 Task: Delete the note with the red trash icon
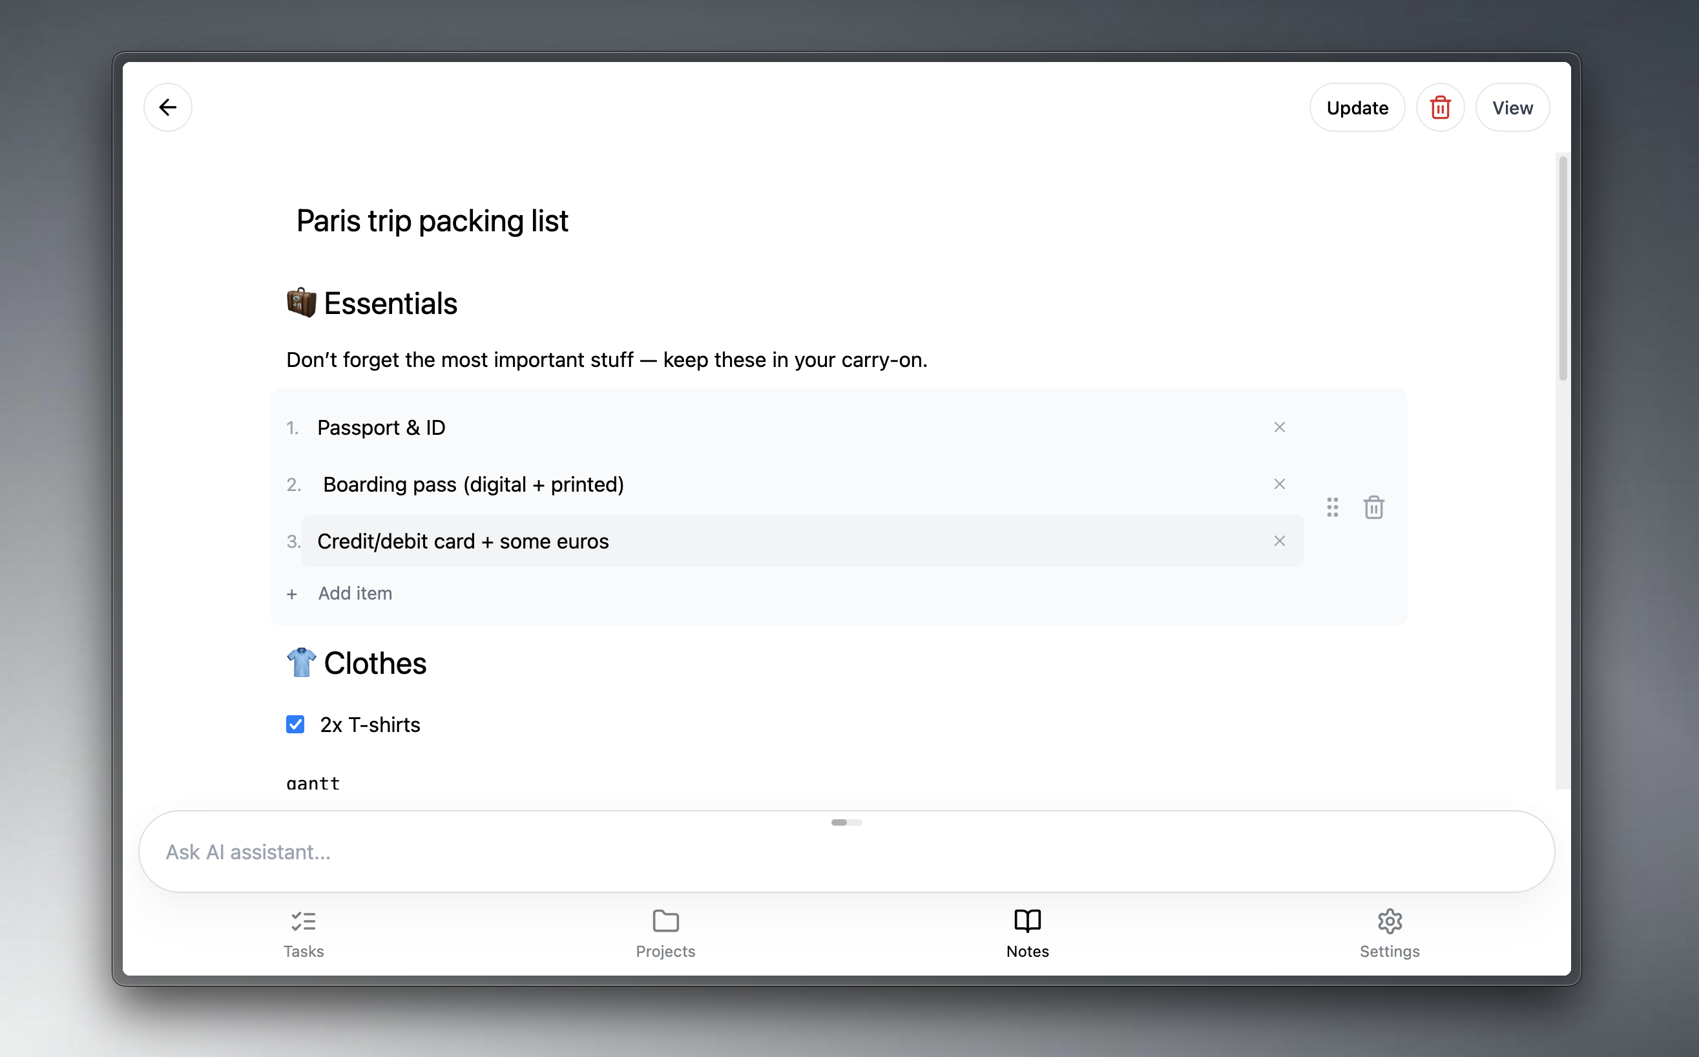coord(1440,108)
